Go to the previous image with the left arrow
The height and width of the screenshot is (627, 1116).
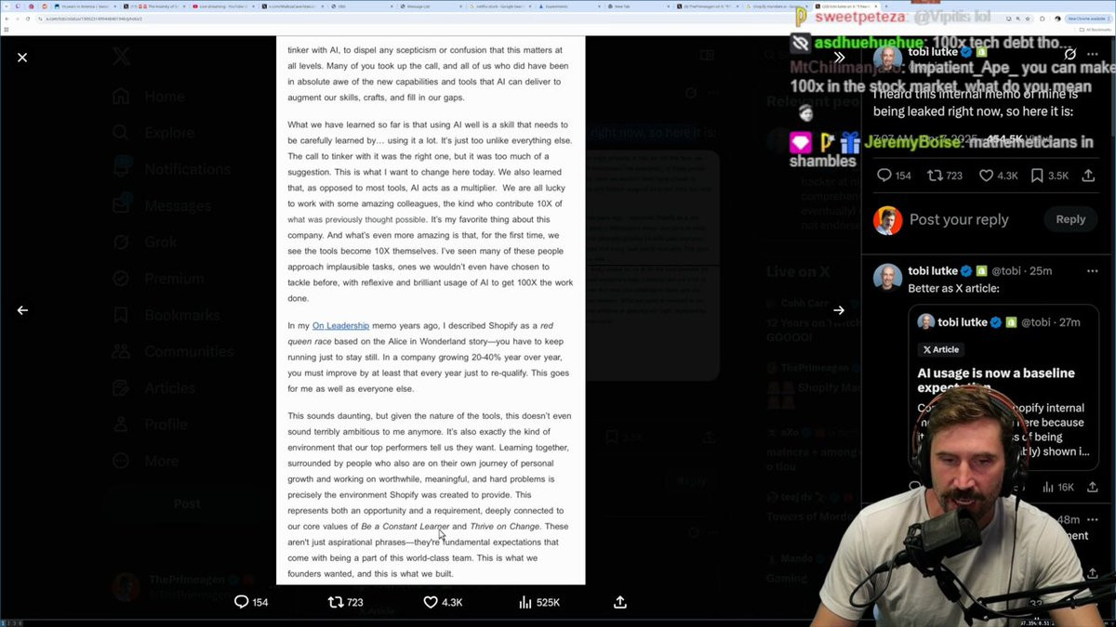pos(22,310)
